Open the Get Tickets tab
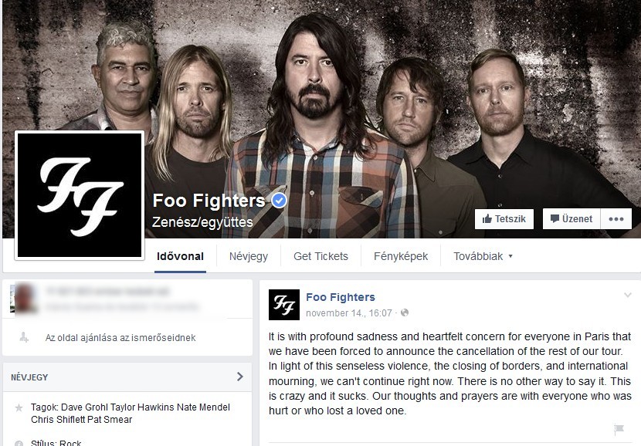641x446 pixels. pos(321,256)
